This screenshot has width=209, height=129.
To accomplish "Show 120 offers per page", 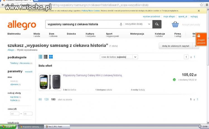I will click(x=46, y=99).
